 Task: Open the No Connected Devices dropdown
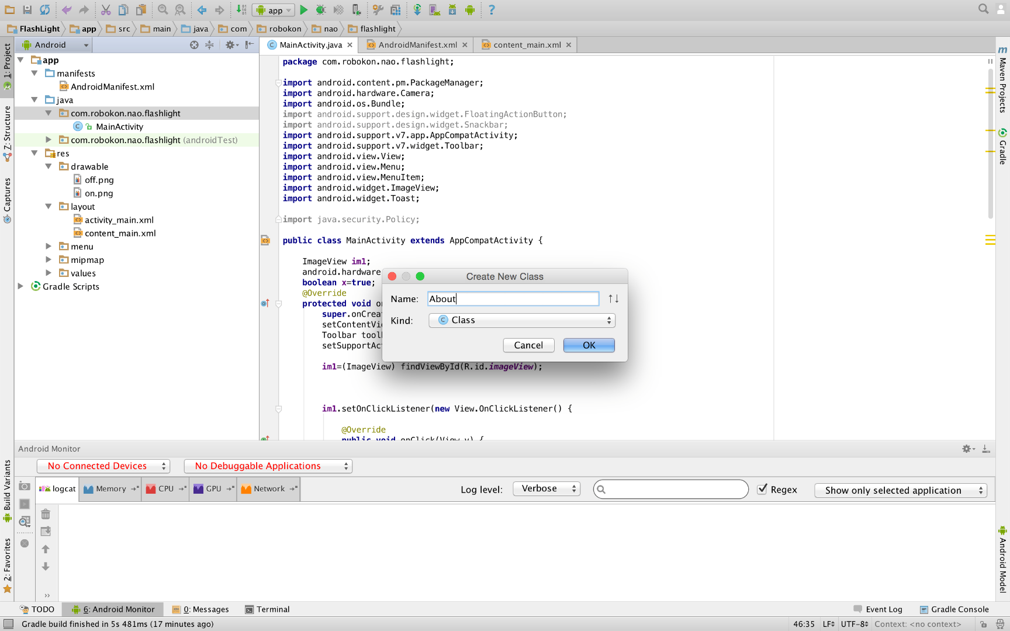(x=103, y=466)
